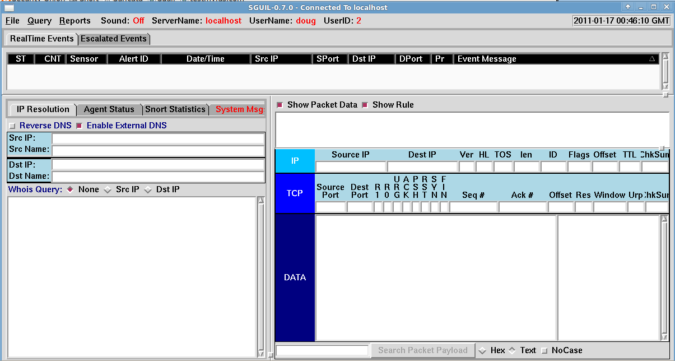This screenshot has width=675, height=361.
Task: Toggle the Sound setting from Off
Action: 138,20
